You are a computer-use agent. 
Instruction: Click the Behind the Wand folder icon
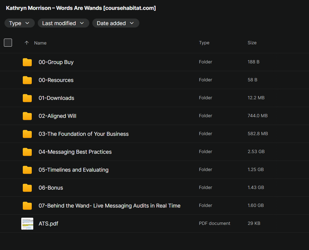coord(27,206)
